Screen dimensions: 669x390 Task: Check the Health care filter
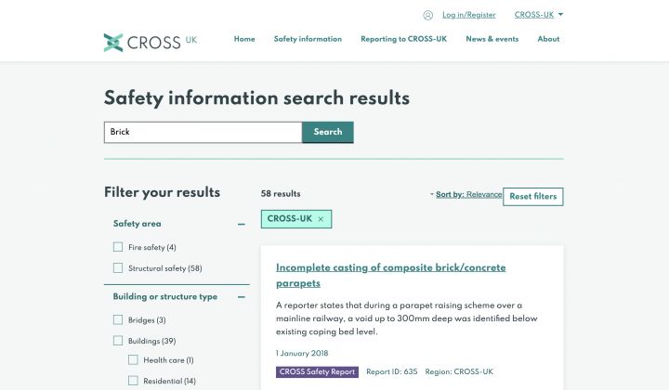click(x=133, y=360)
